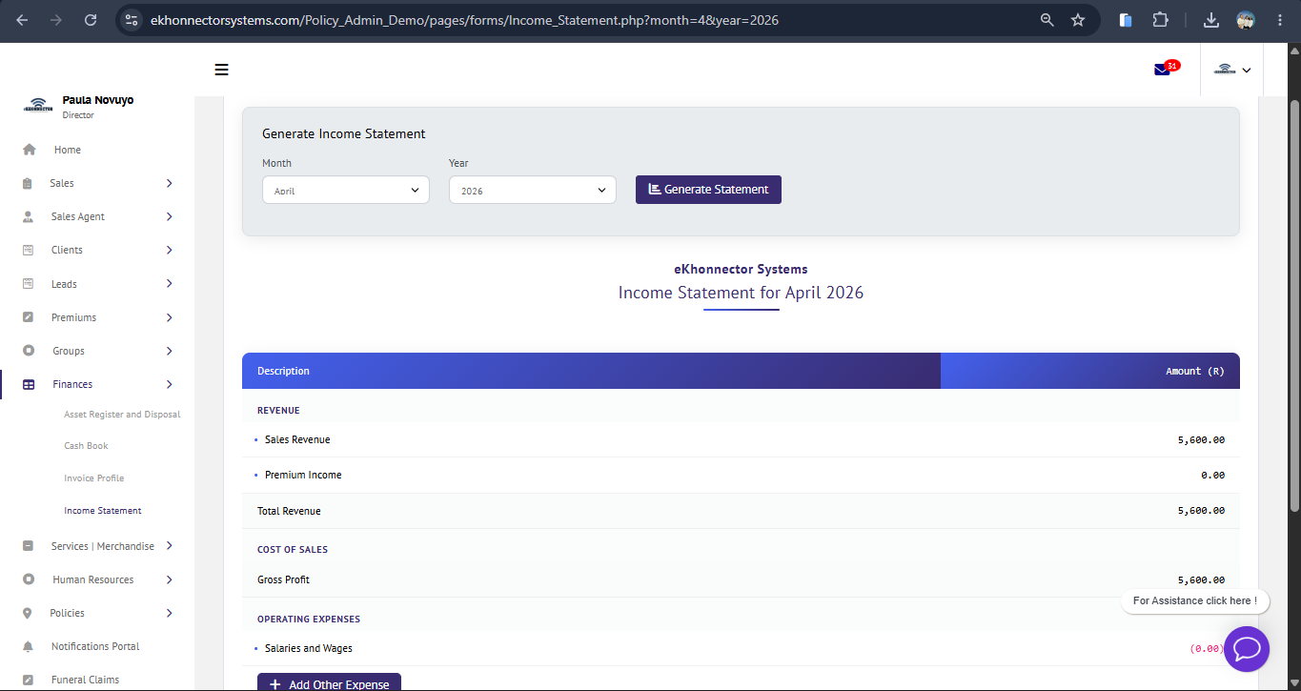This screenshot has width=1301, height=691.
Task: Open browser extensions puzzle icon
Action: (x=1160, y=19)
